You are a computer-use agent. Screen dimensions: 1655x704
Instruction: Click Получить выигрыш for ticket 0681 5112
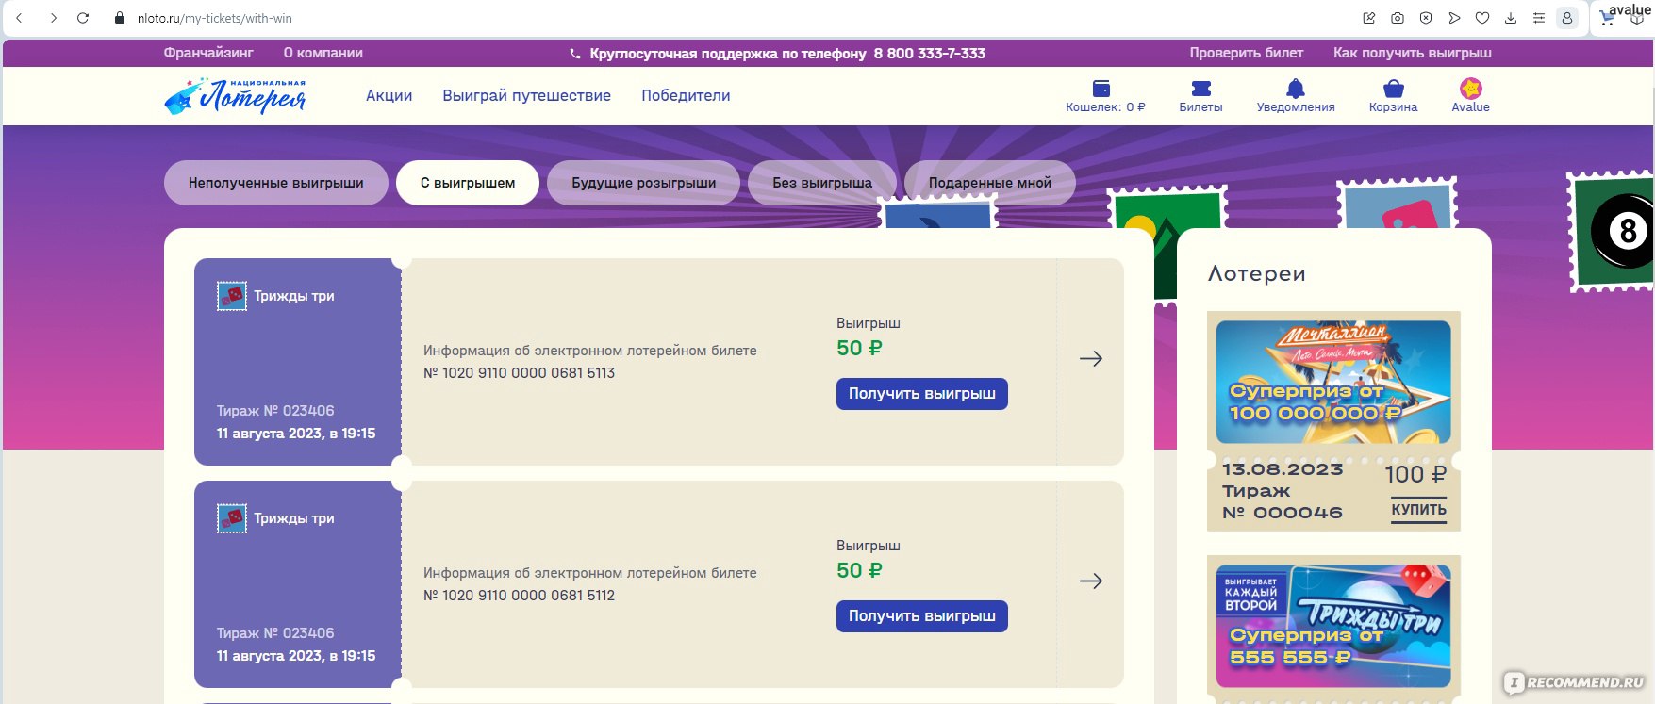[x=922, y=616]
